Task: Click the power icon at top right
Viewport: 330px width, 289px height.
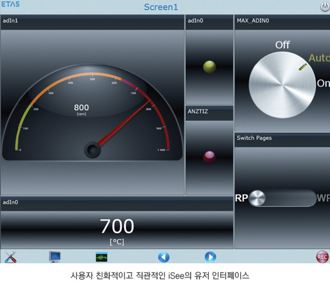Action: [x=325, y=6]
